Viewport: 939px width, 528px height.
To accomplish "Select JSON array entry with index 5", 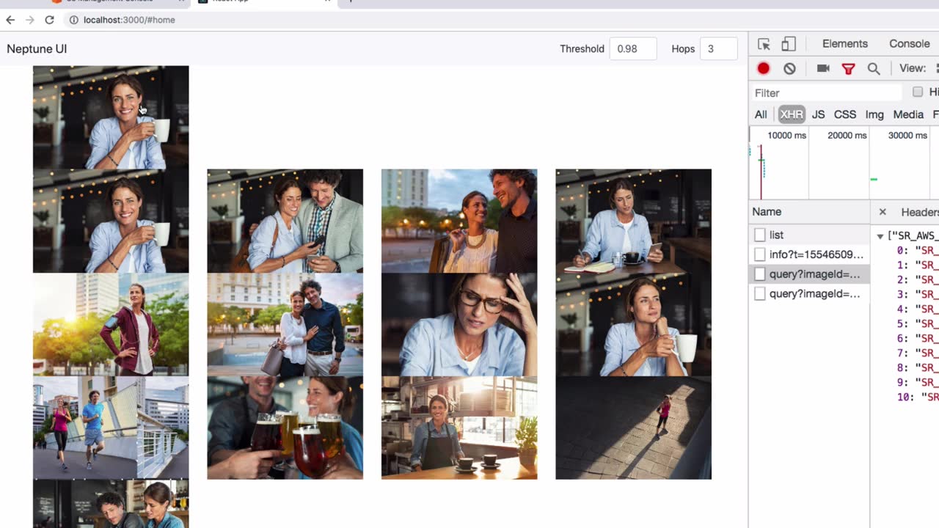I will (917, 323).
